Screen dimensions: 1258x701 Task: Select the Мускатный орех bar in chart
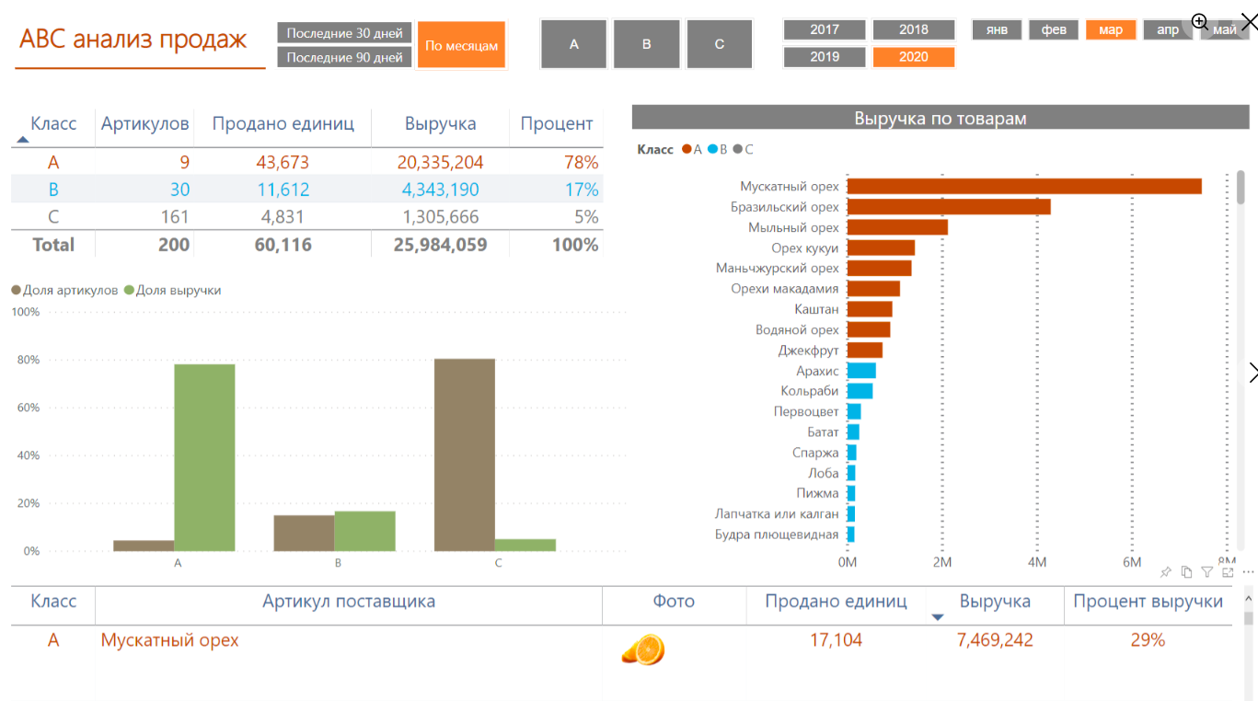pyautogui.click(x=1023, y=187)
